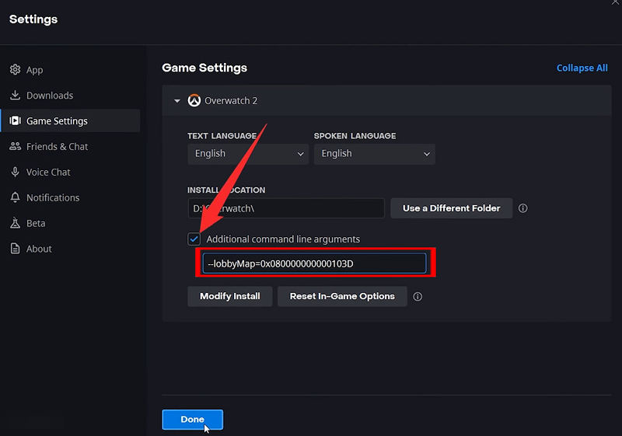Click info icon next to folder button
The image size is (622, 436).
pos(522,208)
